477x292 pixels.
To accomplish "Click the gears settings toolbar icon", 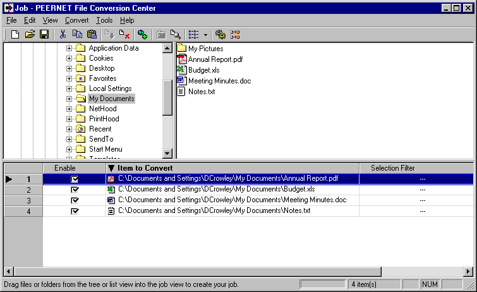I will click(x=220, y=34).
